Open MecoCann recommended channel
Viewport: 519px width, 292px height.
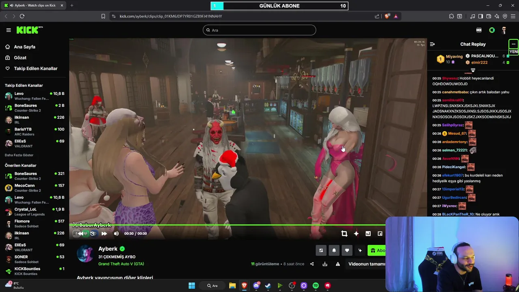tap(34, 188)
